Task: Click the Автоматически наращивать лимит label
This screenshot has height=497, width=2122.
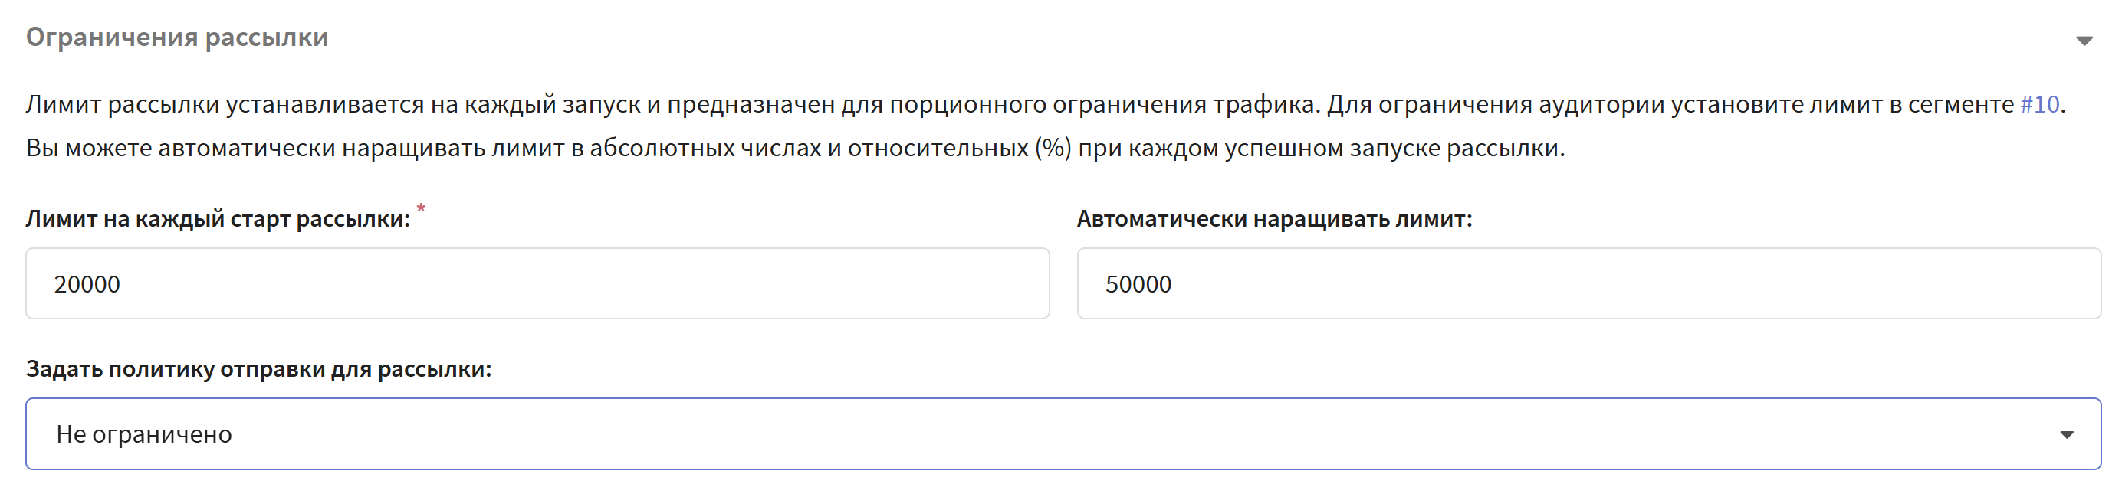Action: pyautogui.click(x=1273, y=220)
